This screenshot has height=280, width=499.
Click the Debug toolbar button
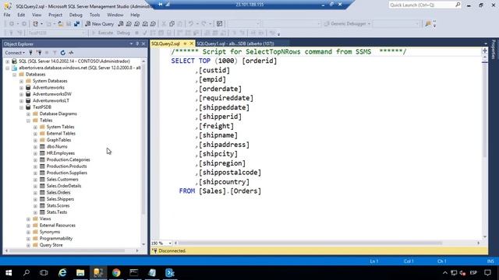click(x=123, y=33)
